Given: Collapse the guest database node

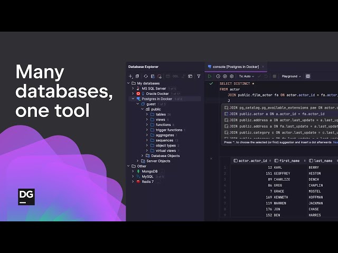Looking at the screenshot, I should click(138, 104).
